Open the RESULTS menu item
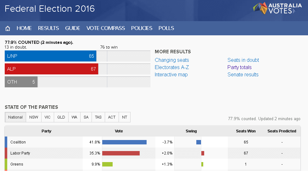This screenshot has width=308, height=175. [x=48, y=28]
